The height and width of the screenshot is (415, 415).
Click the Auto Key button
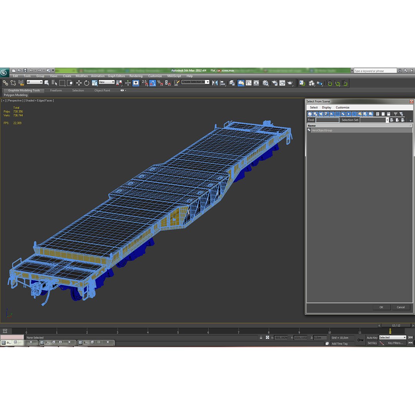[372, 338]
